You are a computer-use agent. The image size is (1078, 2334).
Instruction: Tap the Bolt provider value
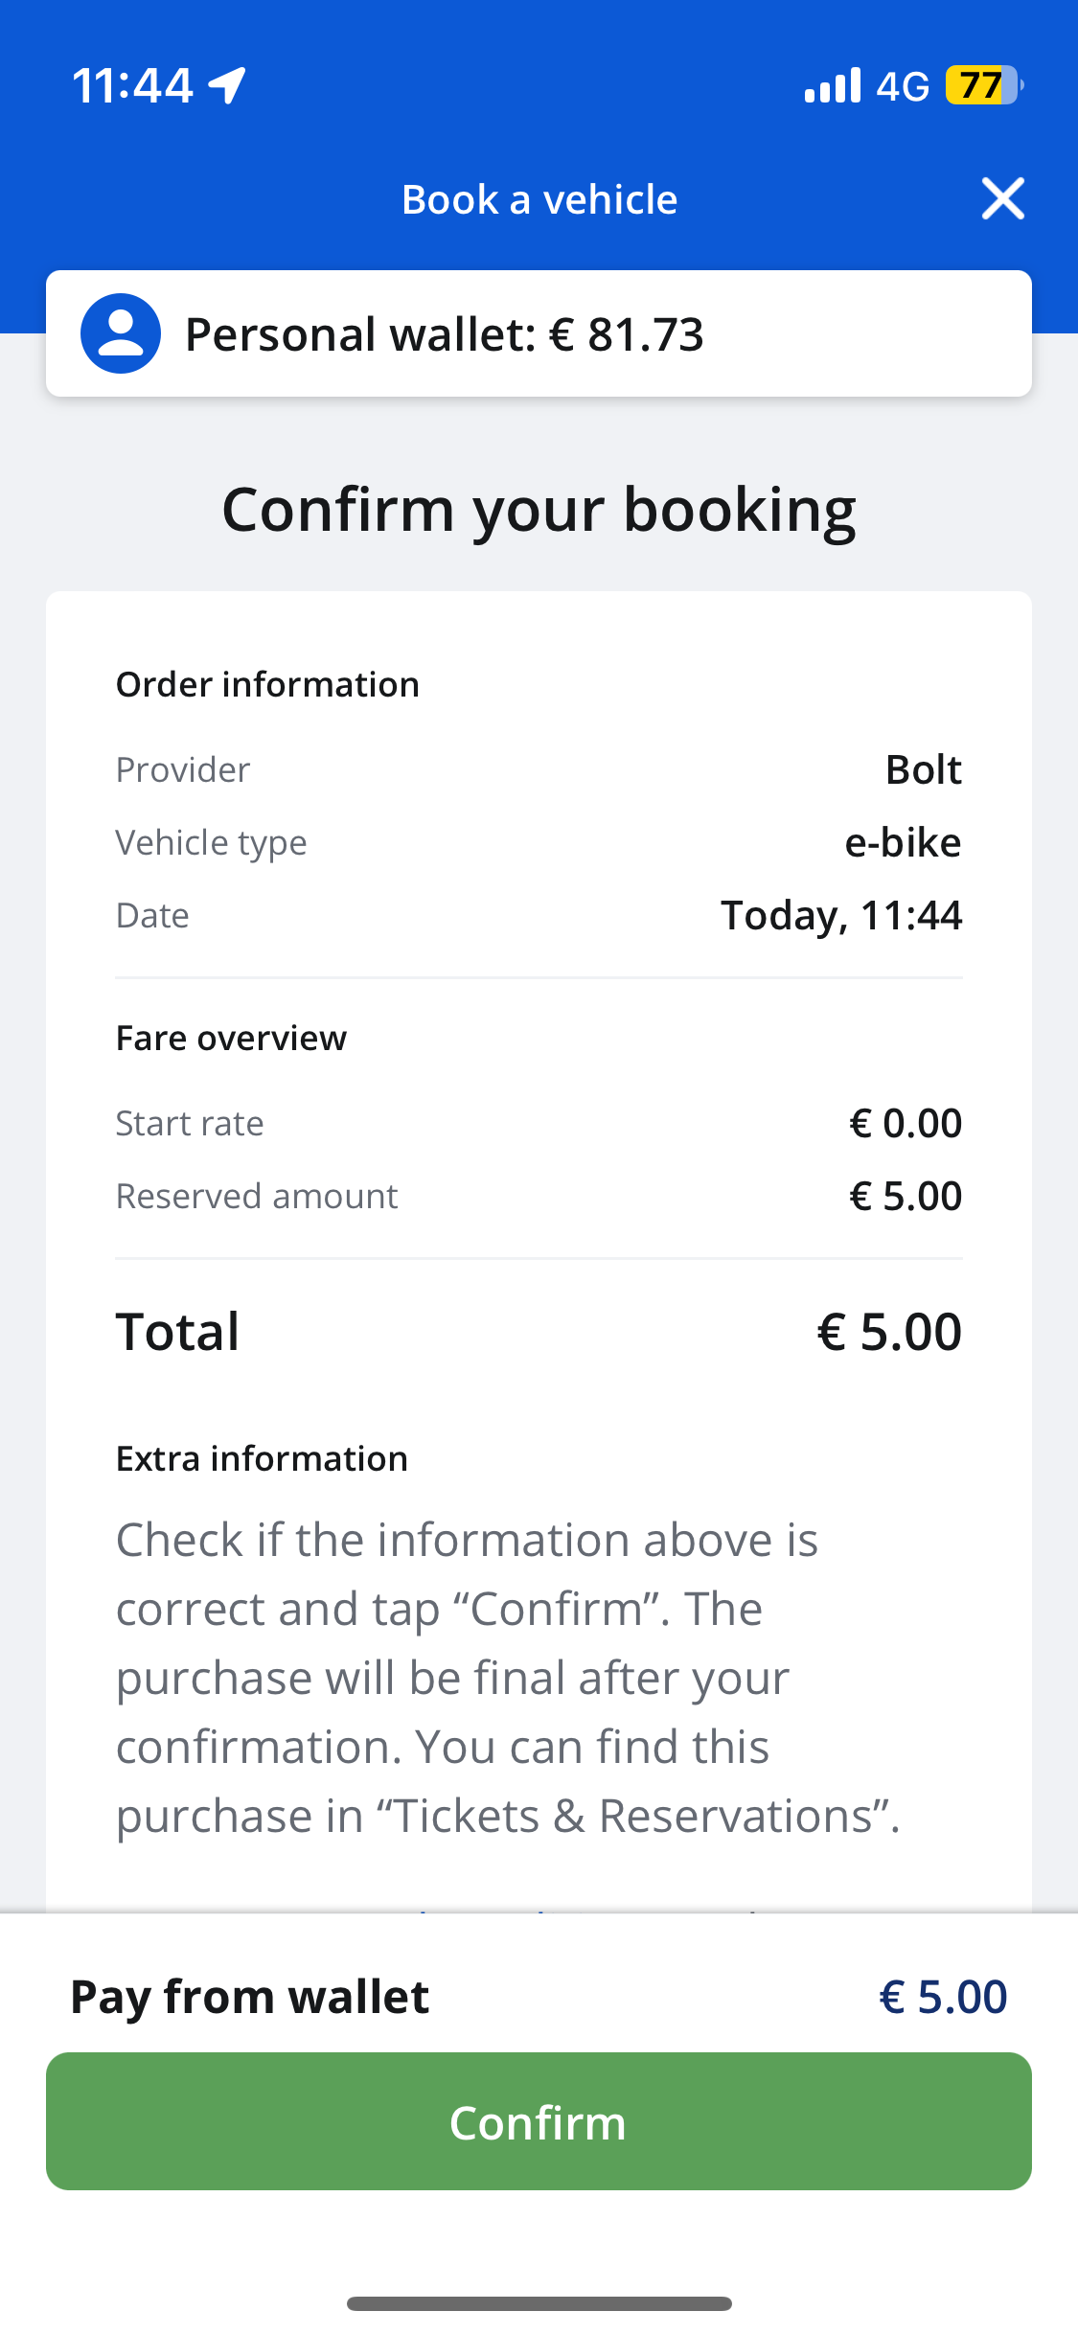point(924,769)
